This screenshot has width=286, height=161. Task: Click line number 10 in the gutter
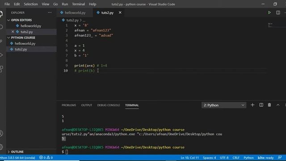[x=66, y=71]
